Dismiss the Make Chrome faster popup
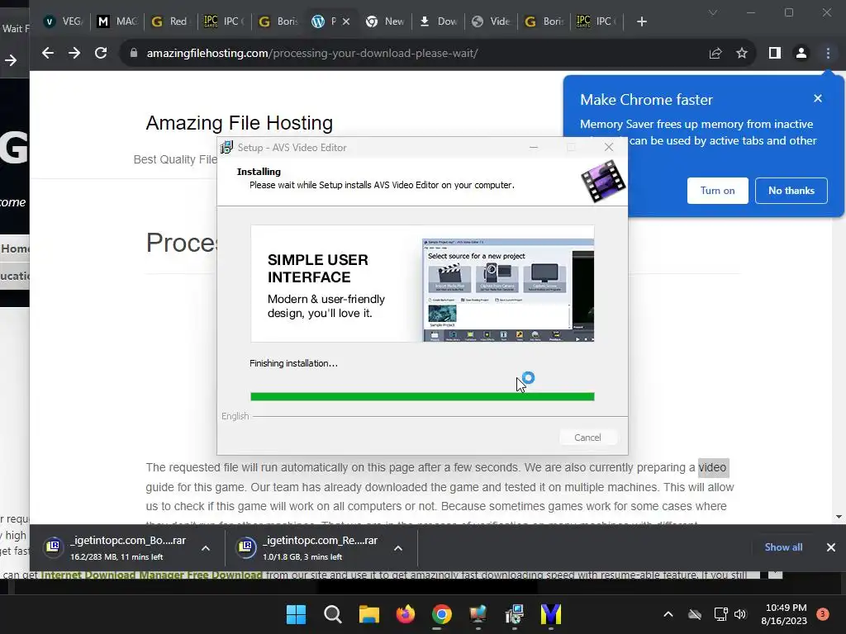 [x=818, y=98]
